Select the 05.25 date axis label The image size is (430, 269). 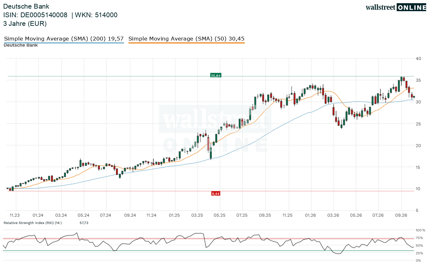(x=220, y=215)
